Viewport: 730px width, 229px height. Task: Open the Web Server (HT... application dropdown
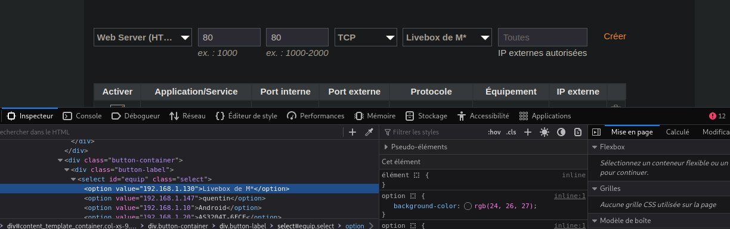click(x=143, y=37)
